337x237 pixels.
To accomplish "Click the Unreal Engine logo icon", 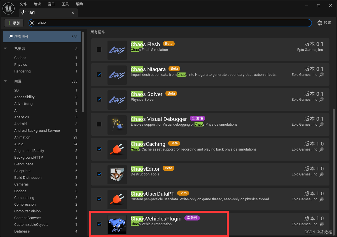I will [8, 9].
